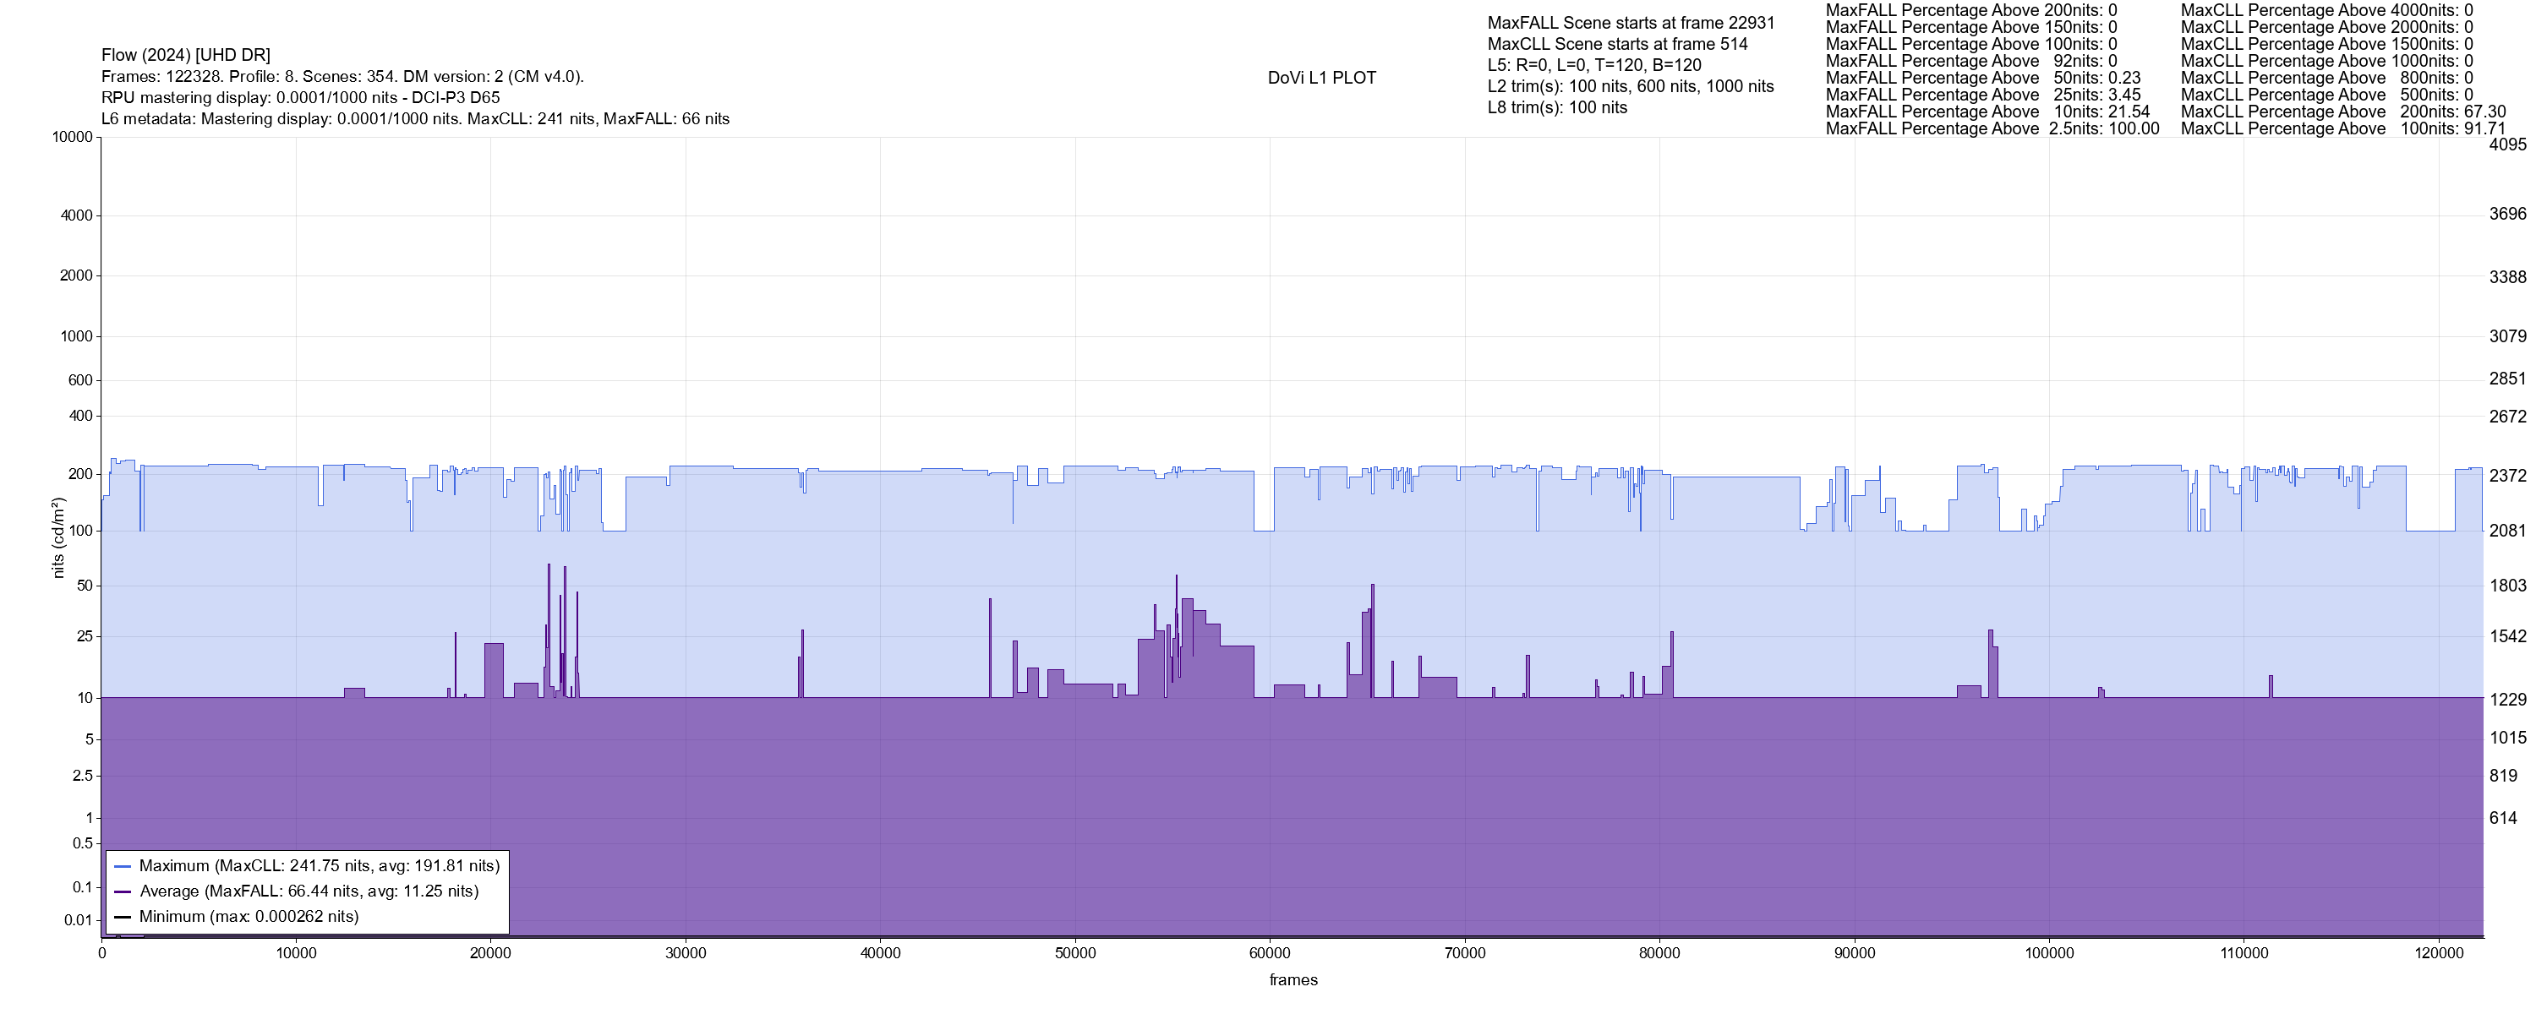The height and width of the screenshot is (1014, 2536).
Task: Click the 'MaxFALL Percentage Above 10nits: 21.54' text
Action: tap(1987, 112)
